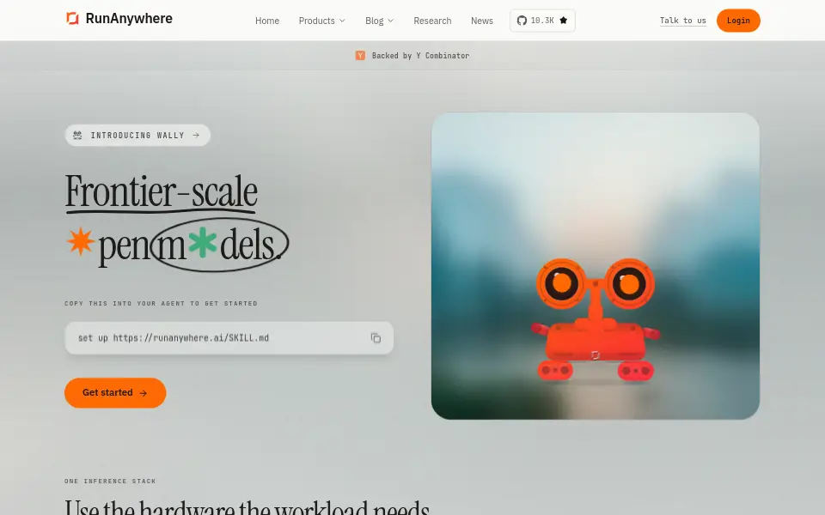Go to the Home nav item
This screenshot has width=825, height=515.
[267, 21]
